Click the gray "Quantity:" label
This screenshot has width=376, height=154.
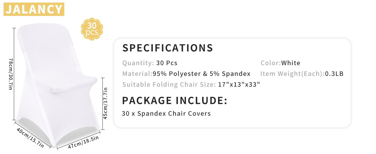coord(138,63)
